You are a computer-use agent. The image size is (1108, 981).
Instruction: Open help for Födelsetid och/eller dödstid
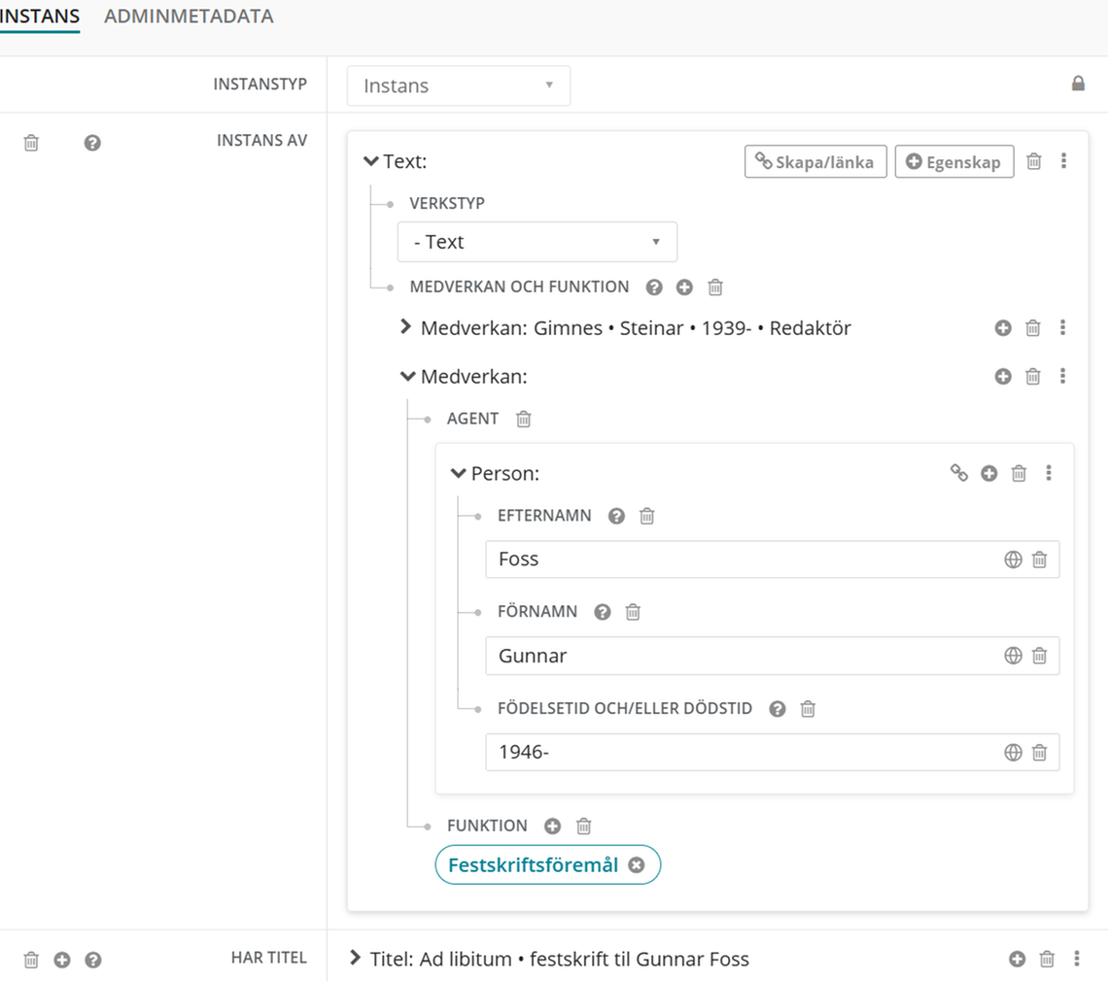[777, 709]
